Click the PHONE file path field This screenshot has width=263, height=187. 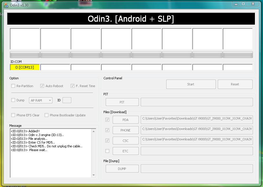point(197,130)
